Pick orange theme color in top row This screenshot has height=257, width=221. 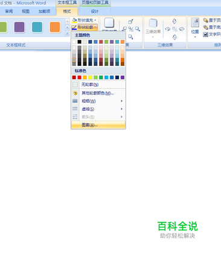tap(123, 42)
